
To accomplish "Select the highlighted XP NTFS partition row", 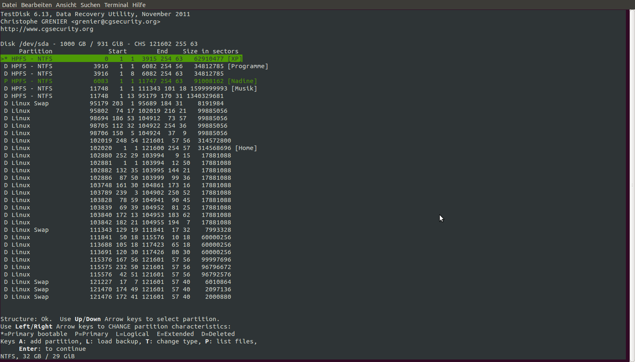I will click(x=121, y=59).
